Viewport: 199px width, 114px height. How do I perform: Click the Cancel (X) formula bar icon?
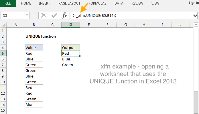(x=44, y=15)
